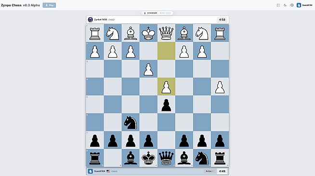Select the black pawn on b7
This screenshot has height=176, width=315.
[x=202, y=141]
